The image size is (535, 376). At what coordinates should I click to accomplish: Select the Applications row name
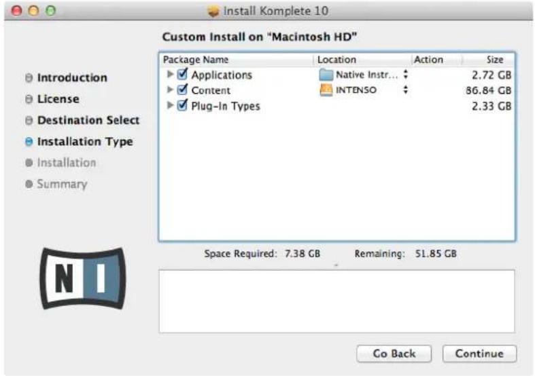[222, 75]
